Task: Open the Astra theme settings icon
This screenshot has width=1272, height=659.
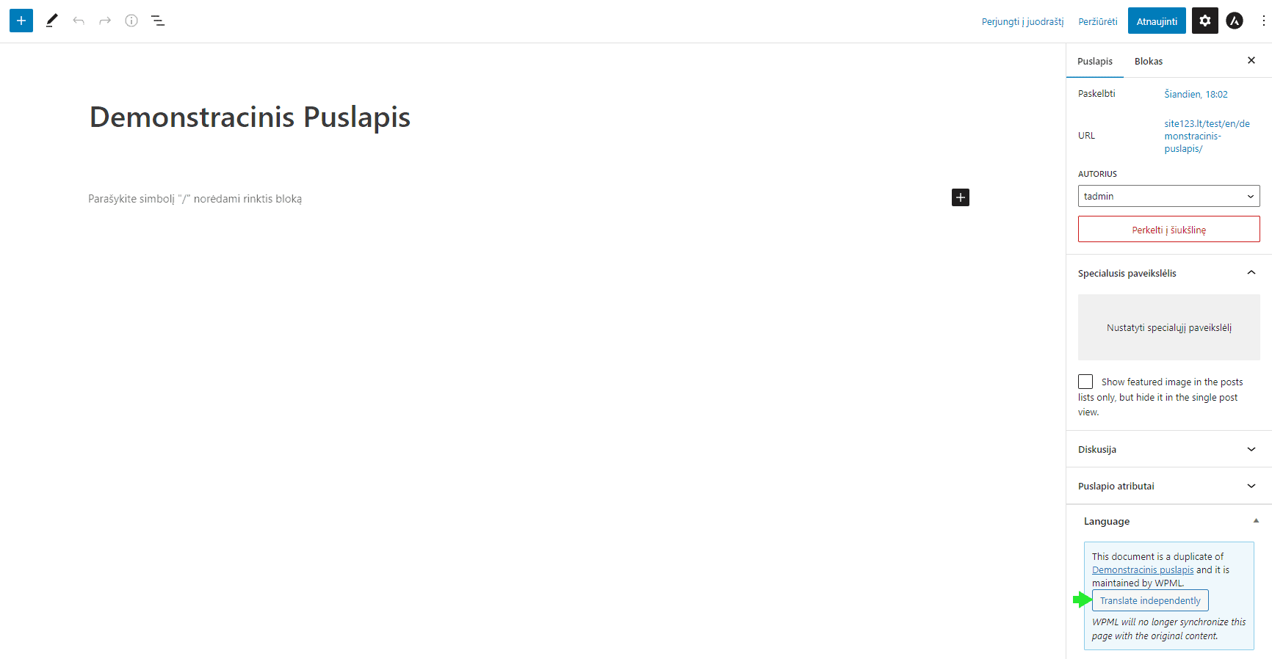Action: coord(1235,21)
